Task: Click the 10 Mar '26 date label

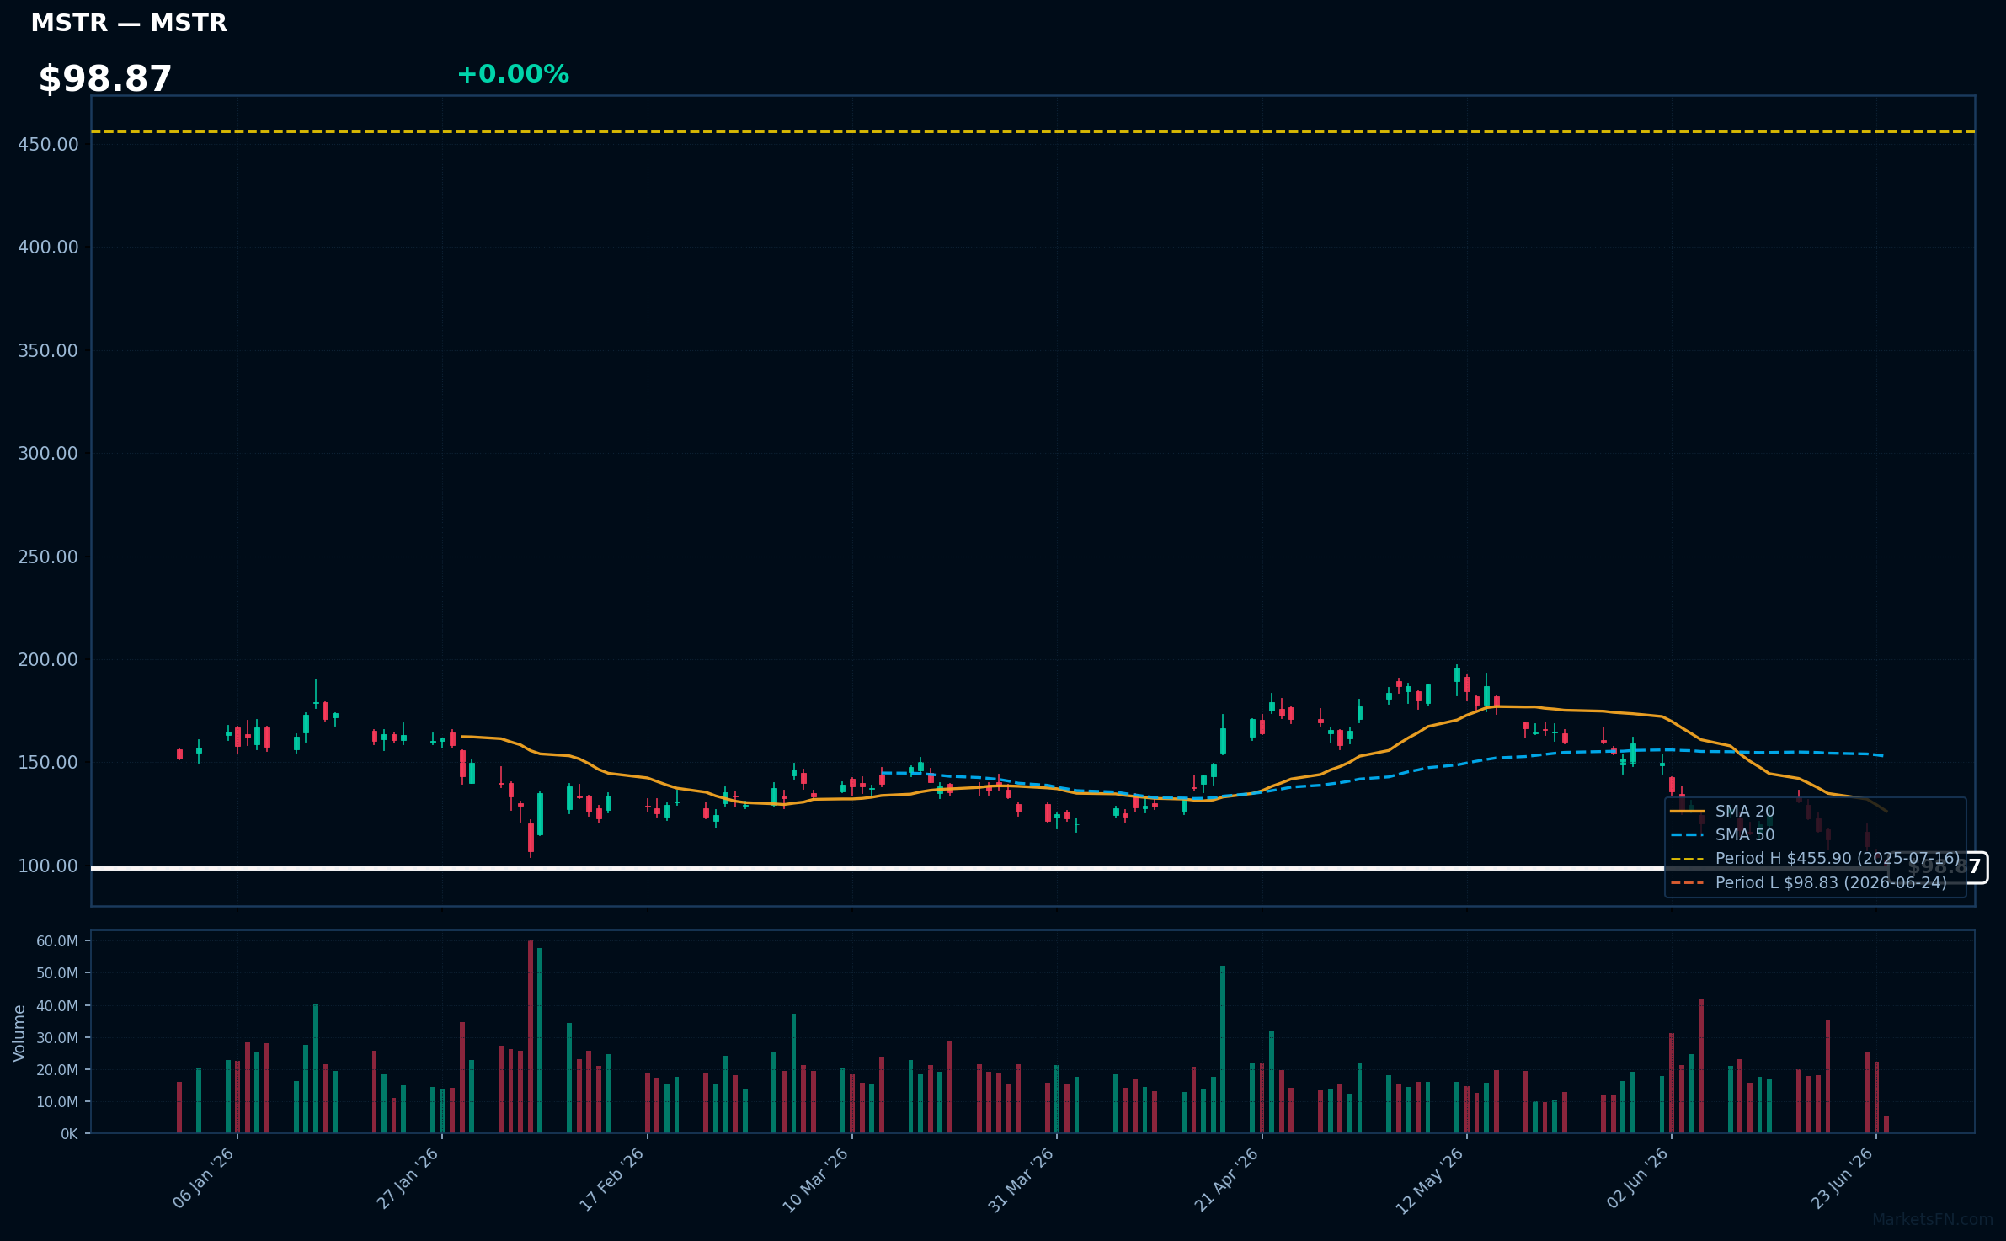Action: tap(816, 1180)
